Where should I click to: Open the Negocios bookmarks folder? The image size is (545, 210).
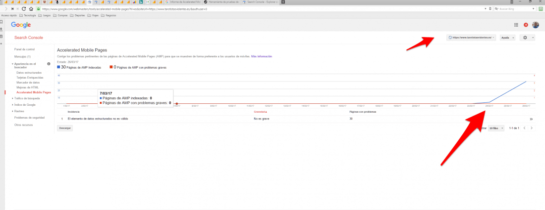click(108, 15)
